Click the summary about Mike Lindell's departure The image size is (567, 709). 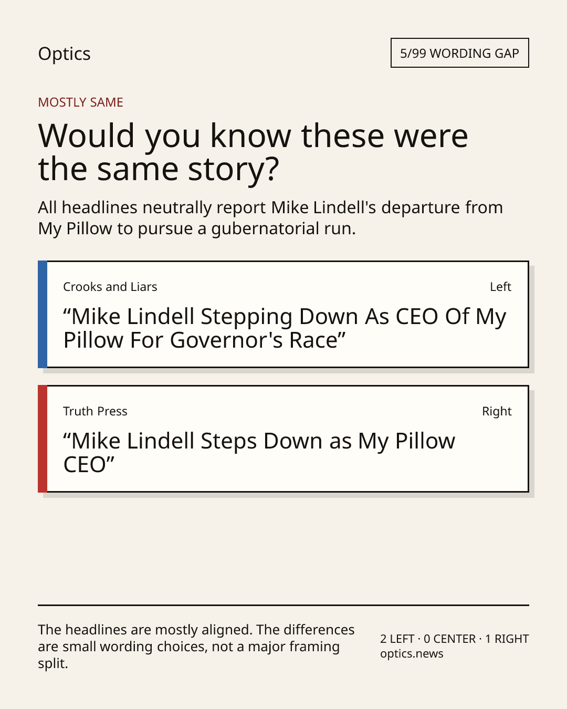[270, 218]
